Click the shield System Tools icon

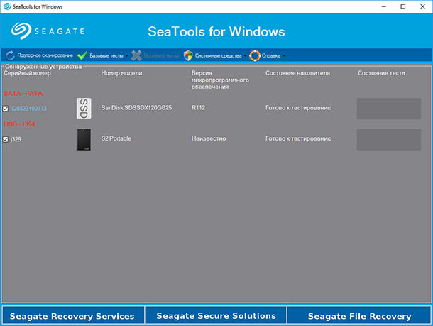click(188, 55)
